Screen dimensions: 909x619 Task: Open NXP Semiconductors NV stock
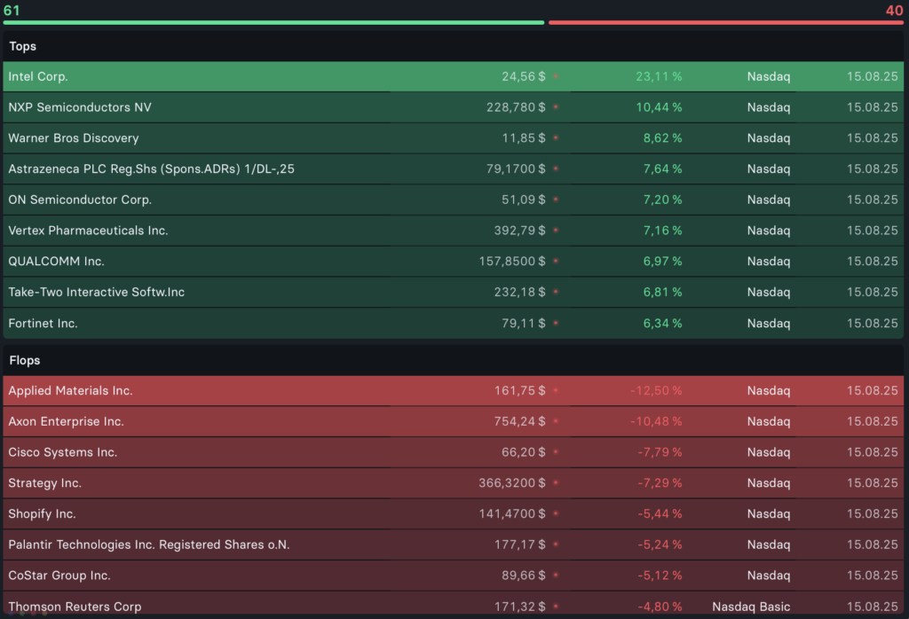pos(454,107)
